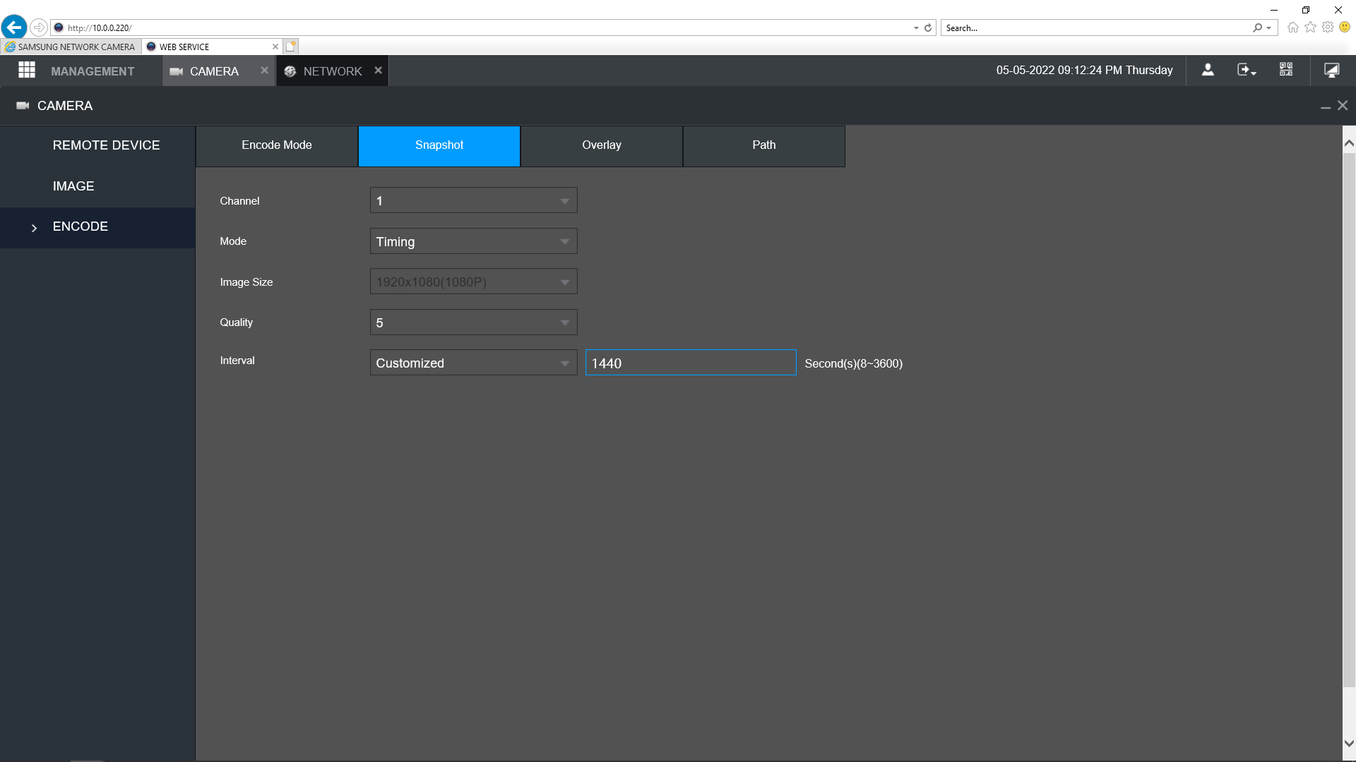Open the logout menu icon
1356x762 pixels.
[1247, 70]
